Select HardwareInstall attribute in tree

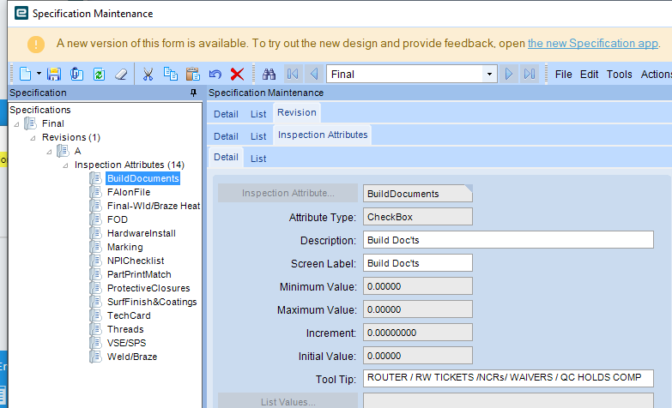click(x=142, y=233)
